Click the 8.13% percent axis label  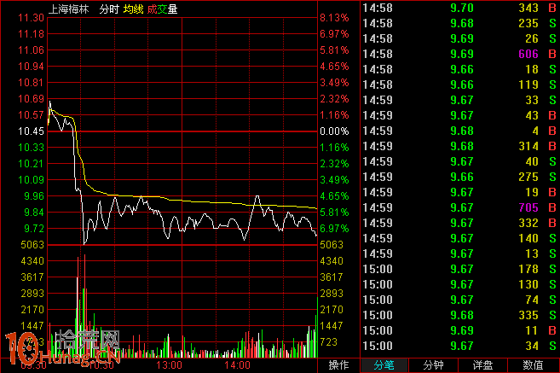[x=334, y=18]
